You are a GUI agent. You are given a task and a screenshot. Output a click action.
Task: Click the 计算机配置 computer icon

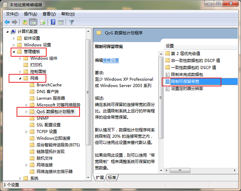(x=13, y=32)
